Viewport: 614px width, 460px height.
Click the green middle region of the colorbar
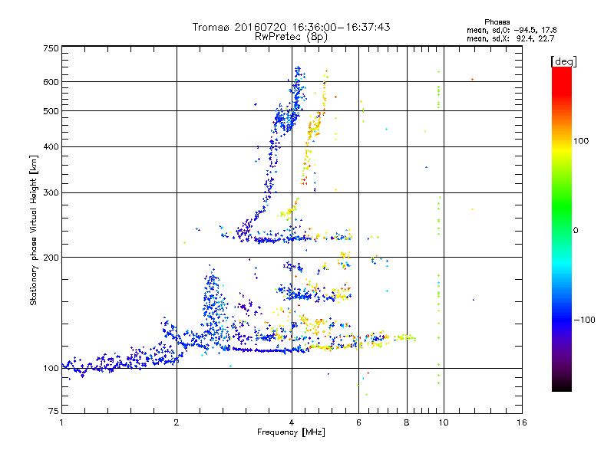pos(562,207)
